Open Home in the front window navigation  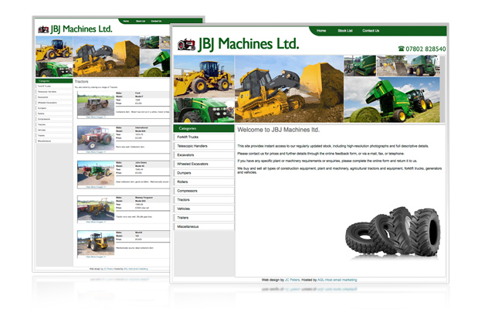(321, 31)
